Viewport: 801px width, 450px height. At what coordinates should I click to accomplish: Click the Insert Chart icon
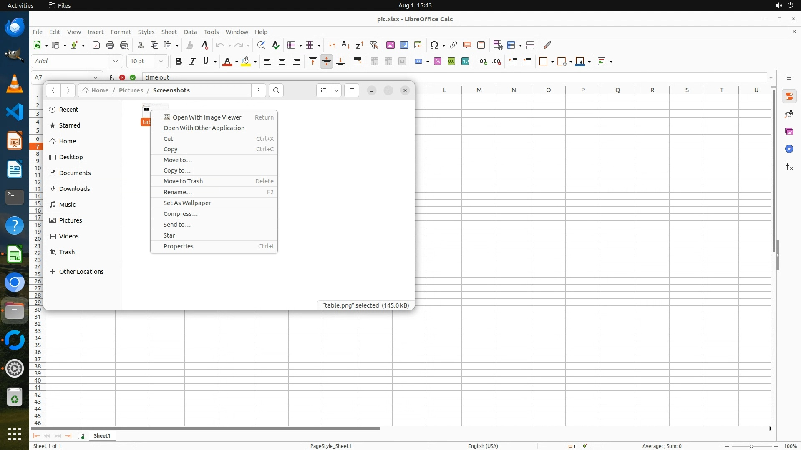404,45
